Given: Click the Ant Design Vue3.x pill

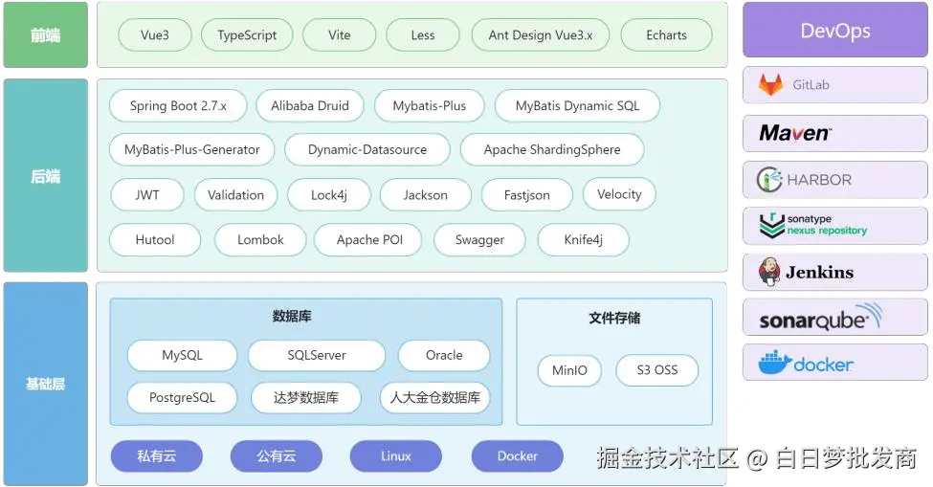Looking at the screenshot, I should pyautogui.click(x=541, y=35).
